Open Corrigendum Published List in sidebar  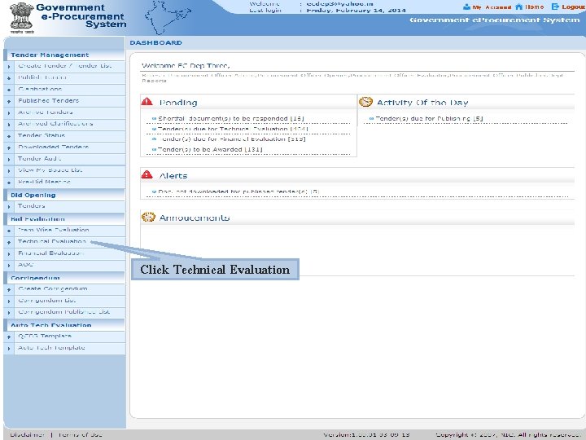click(x=64, y=311)
